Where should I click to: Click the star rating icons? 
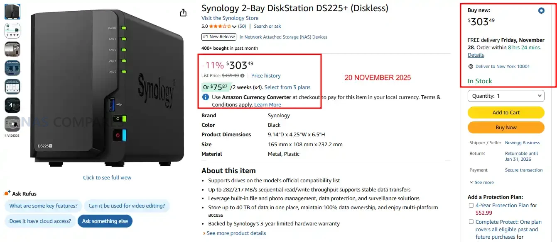(220, 27)
